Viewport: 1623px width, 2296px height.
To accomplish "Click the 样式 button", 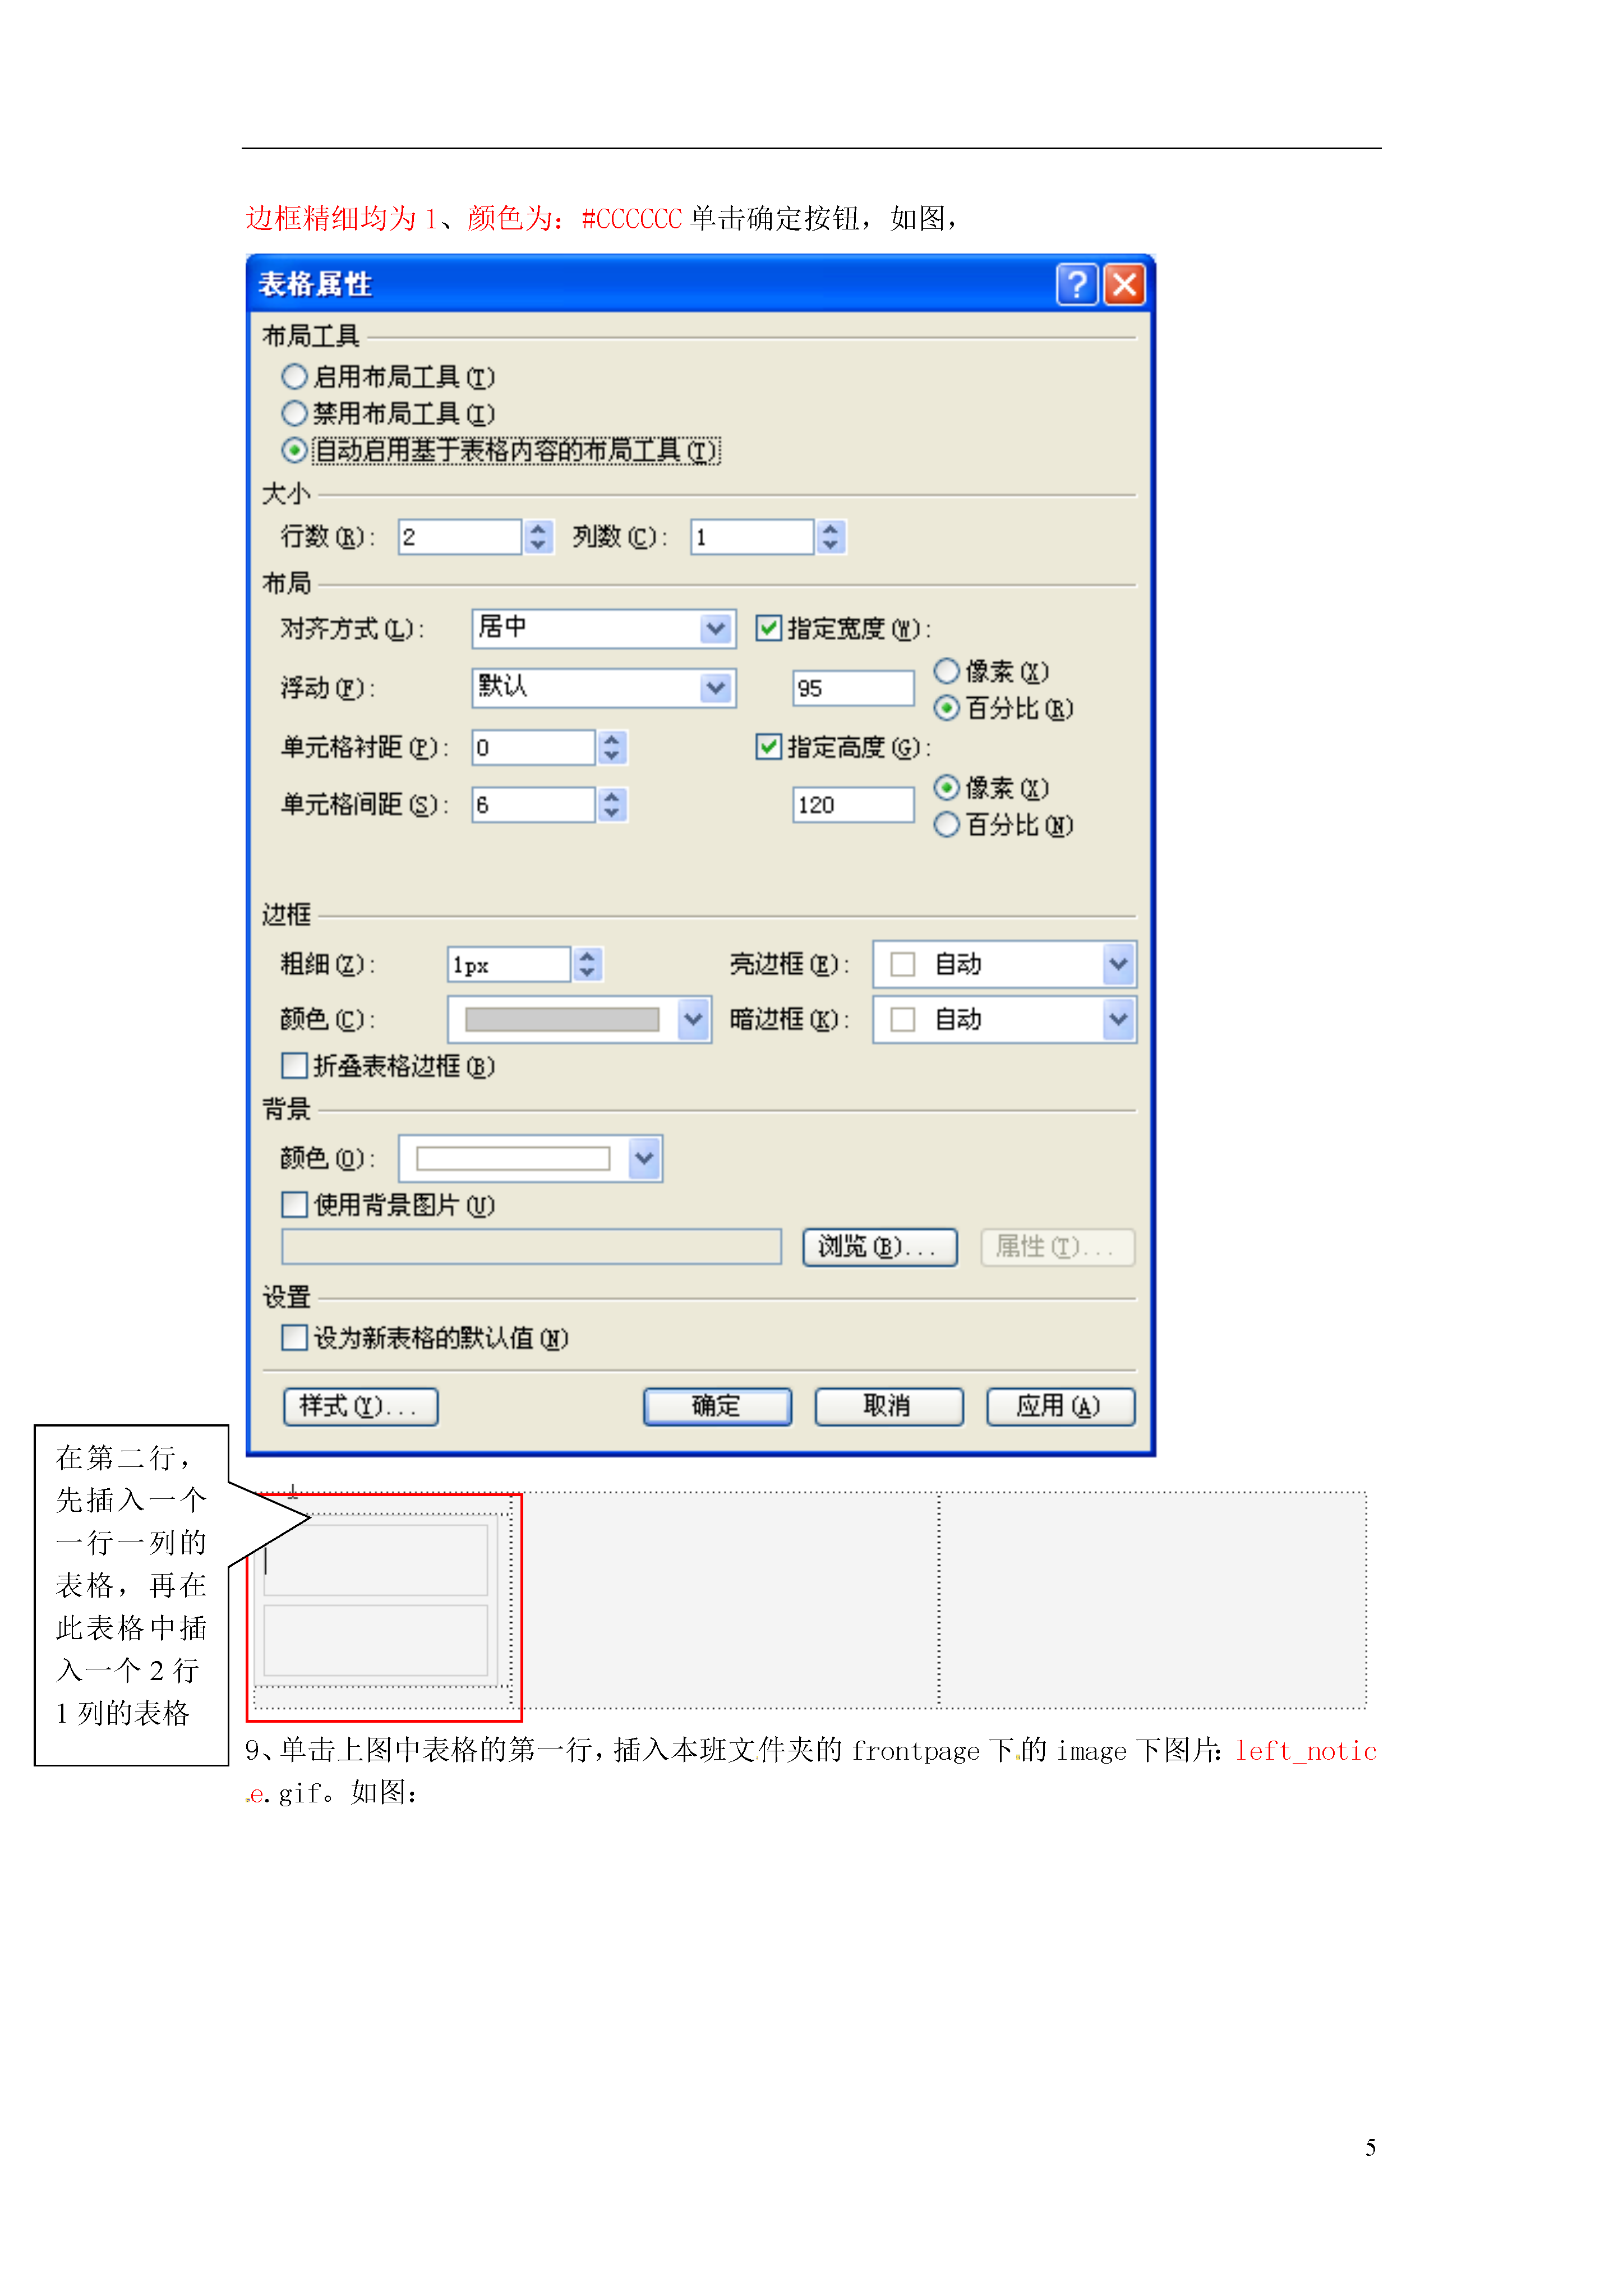I will pyautogui.click(x=361, y=1406).
